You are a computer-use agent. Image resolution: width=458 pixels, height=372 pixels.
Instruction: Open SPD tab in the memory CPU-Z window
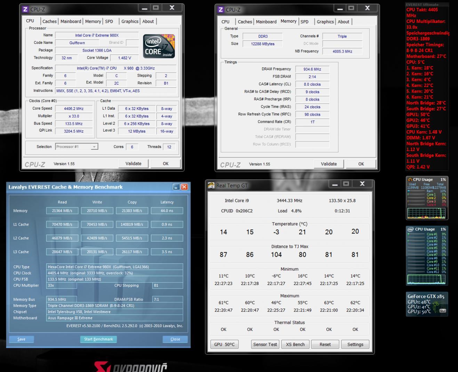click(304, 22)
